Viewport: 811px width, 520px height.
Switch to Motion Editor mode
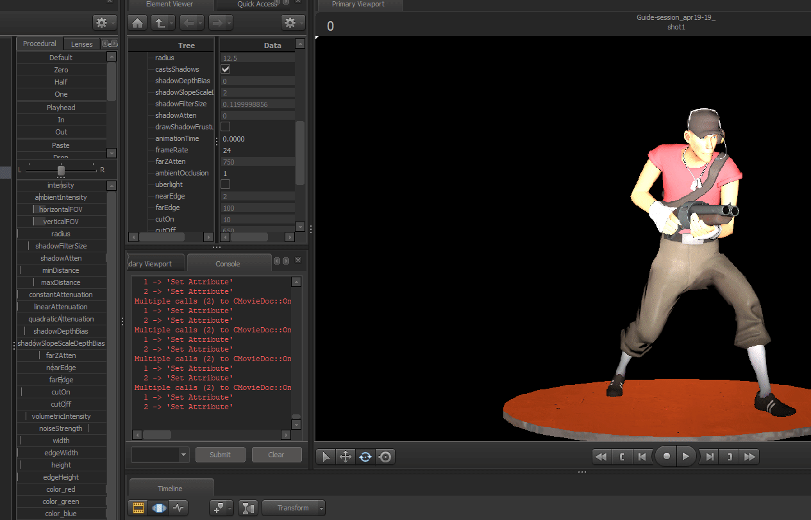point(158,508)
